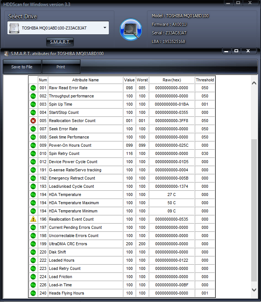Click the raw value 0000000000-0535
The width and height of the screenshot is (261, 302).
coord(172,219)
